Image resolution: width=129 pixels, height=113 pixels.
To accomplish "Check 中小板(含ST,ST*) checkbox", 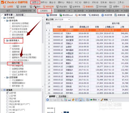I will pyautogui.click(x=7, y=110).
